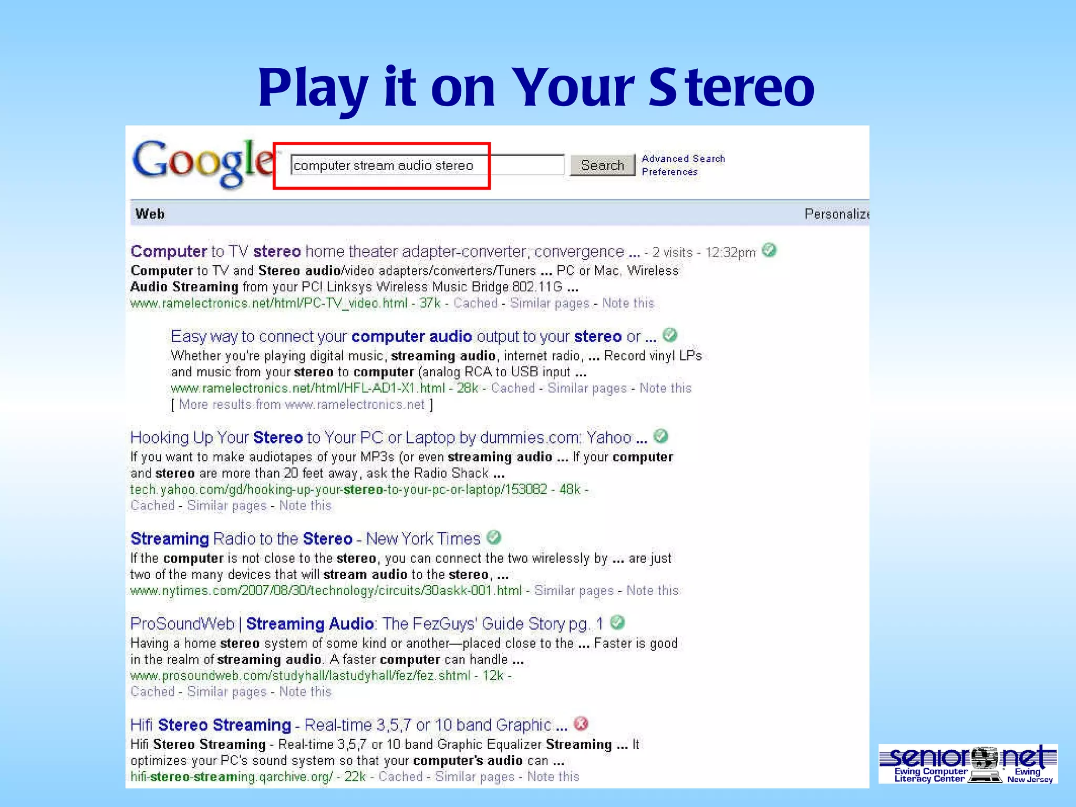
Task: Click Note this for PC-TV_video.html result
Action: coord(628,303)
